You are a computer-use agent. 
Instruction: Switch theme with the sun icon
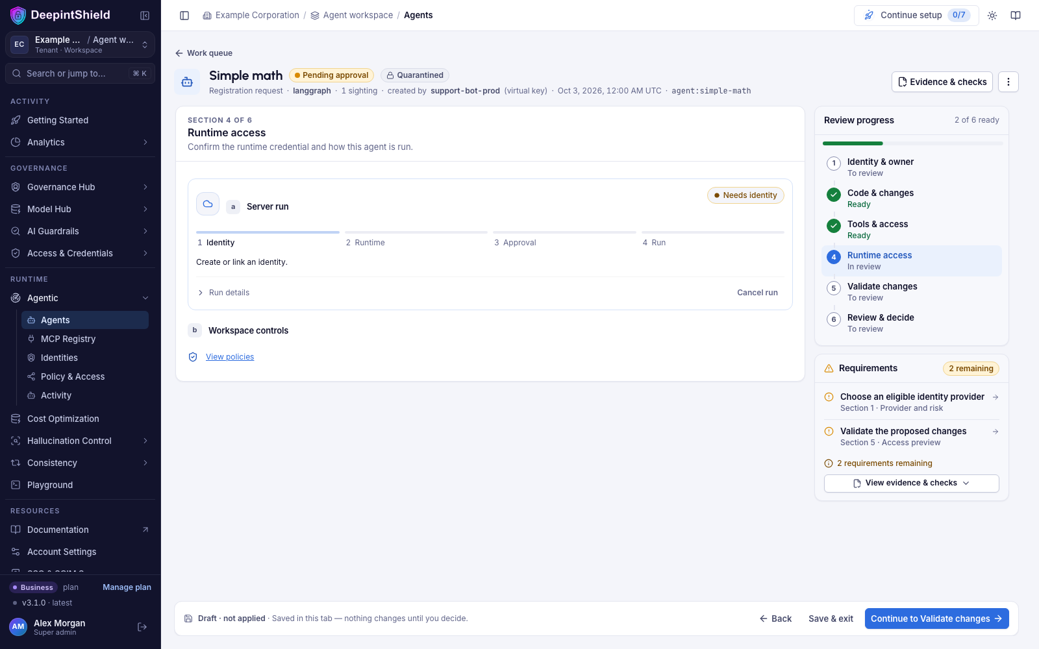click(992, 16)
